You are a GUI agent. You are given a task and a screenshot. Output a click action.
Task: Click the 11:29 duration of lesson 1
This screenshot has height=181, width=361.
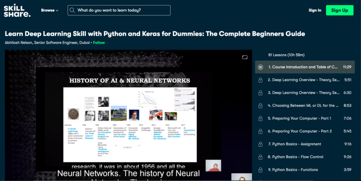(x=347, y=67)
